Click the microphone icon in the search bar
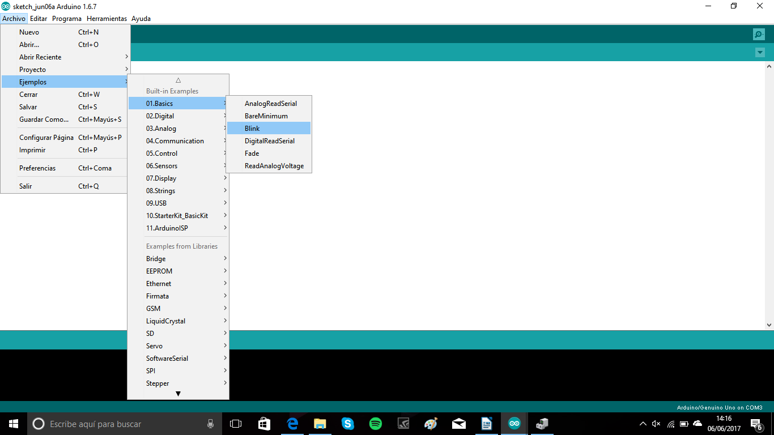 point(210,423)
